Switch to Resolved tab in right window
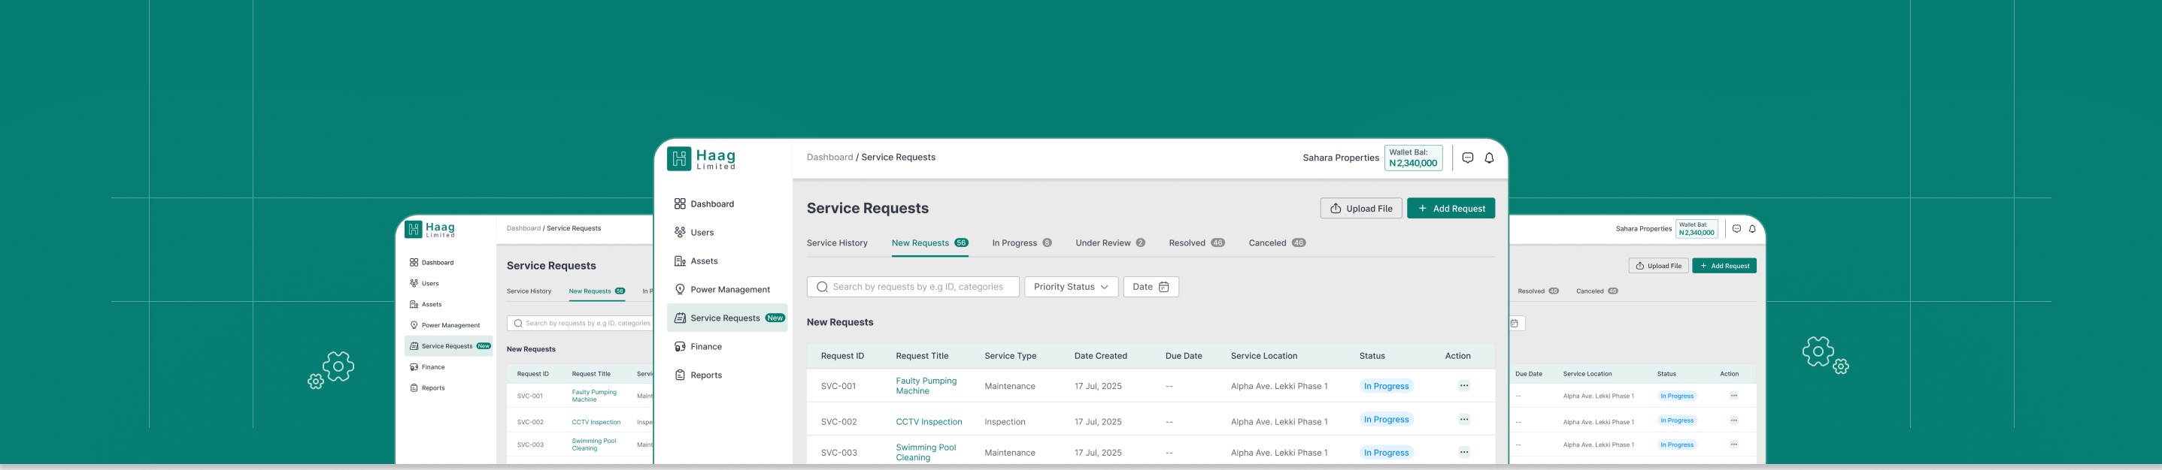 point(1539,291)
